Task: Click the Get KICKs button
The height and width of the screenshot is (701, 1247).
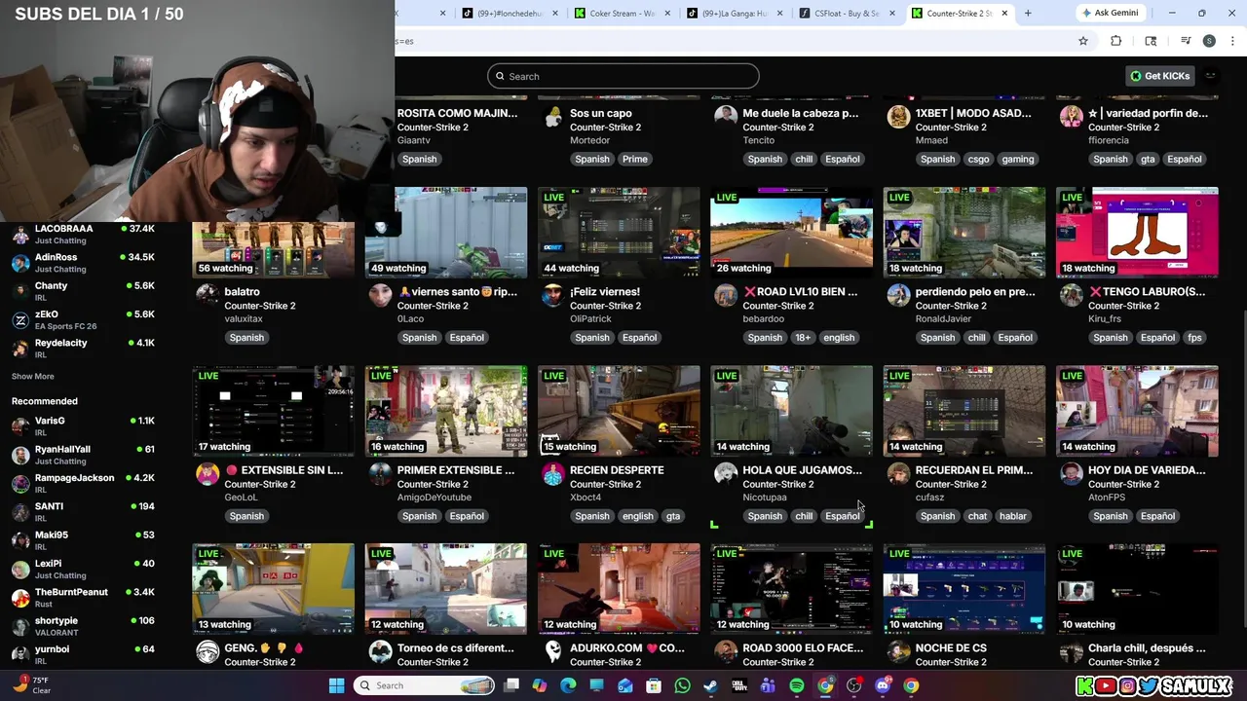Action: tap(1159, 76)
